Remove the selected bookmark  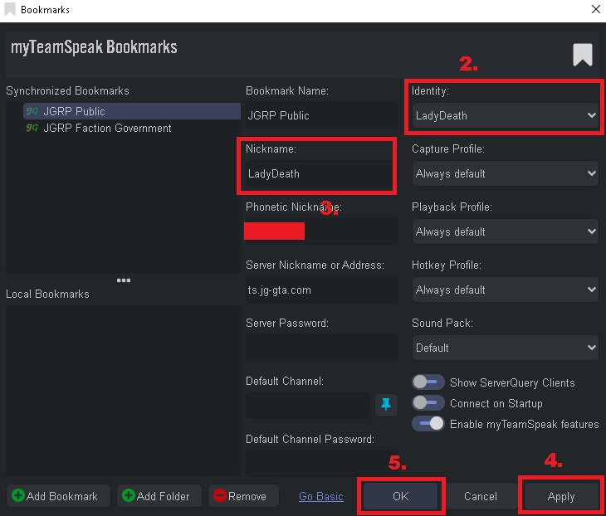(243, 496)
